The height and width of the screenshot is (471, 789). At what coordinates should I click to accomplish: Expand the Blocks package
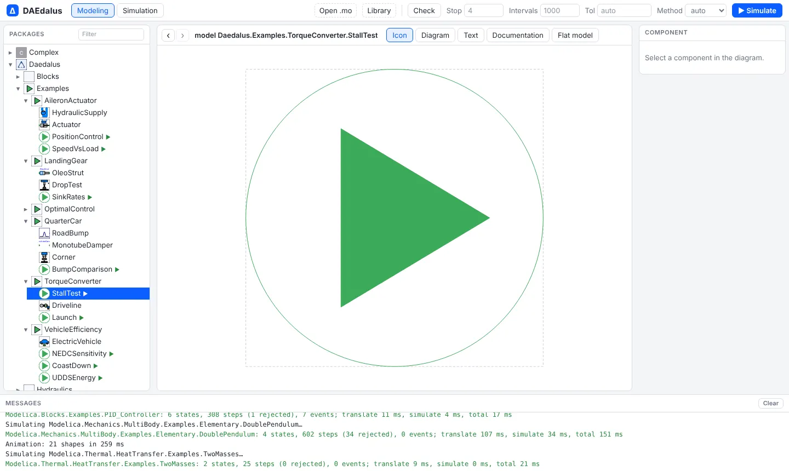pos(18,77)
